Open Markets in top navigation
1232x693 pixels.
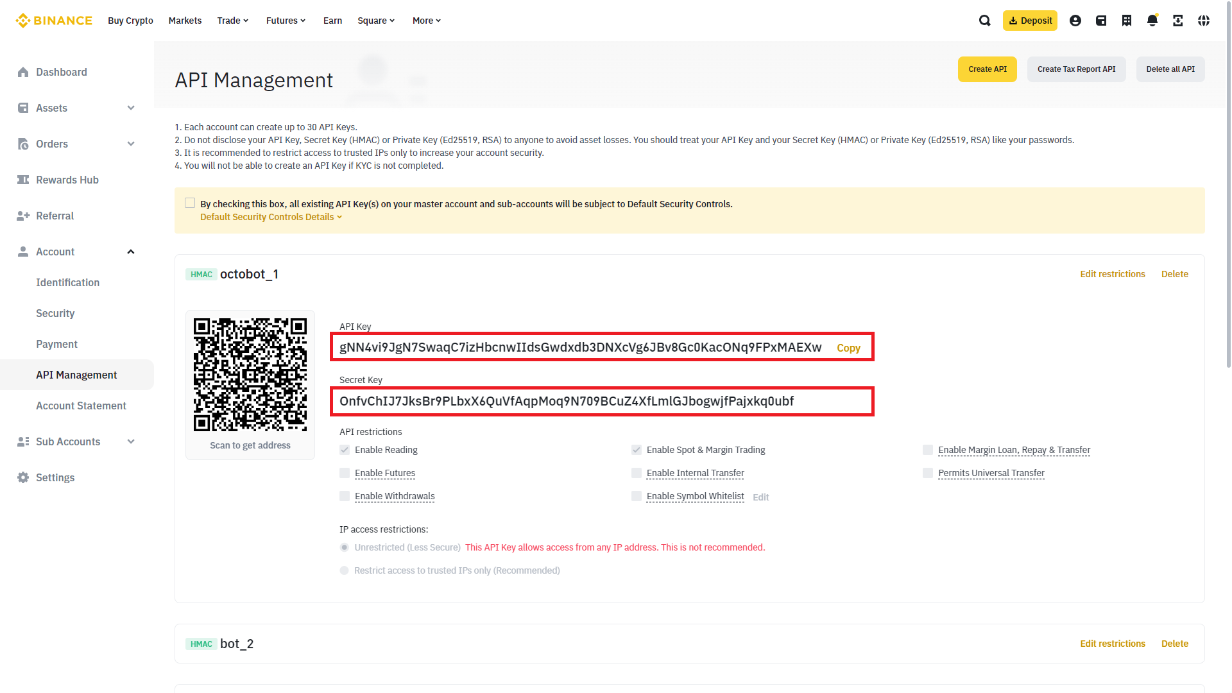tap(185, 21)
